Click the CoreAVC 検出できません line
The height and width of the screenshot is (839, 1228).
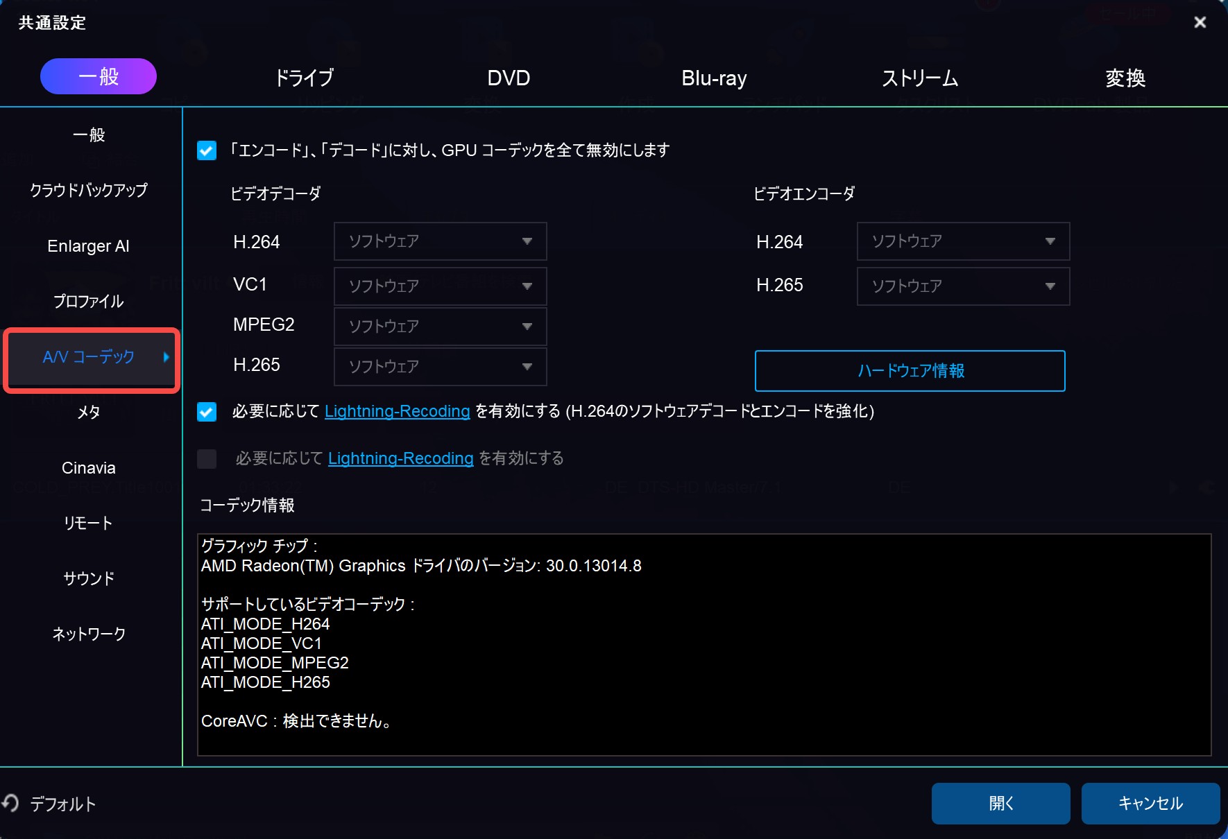click(297, 721)
